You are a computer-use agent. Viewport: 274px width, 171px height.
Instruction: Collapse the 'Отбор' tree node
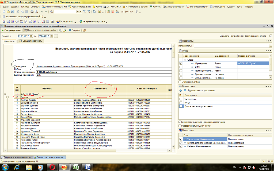tap(185, 60)
